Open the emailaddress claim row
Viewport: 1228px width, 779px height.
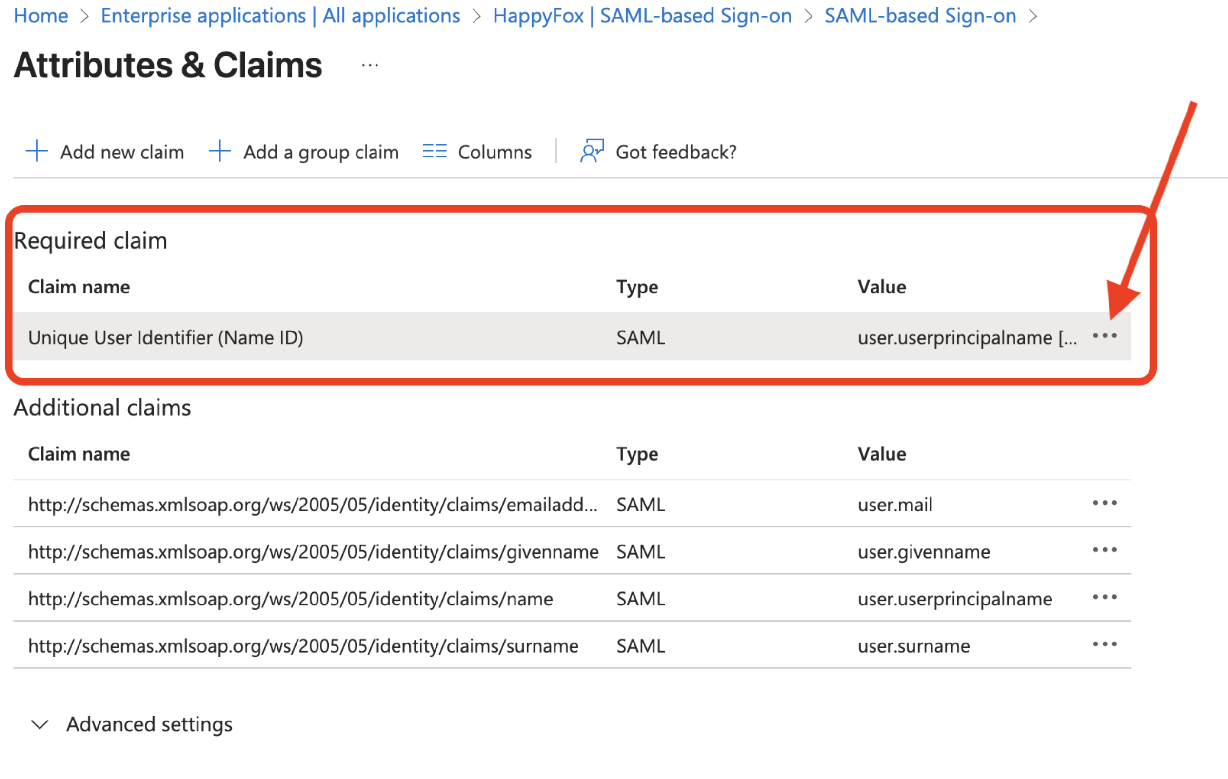pyautogui.click(x=313, y=505)
